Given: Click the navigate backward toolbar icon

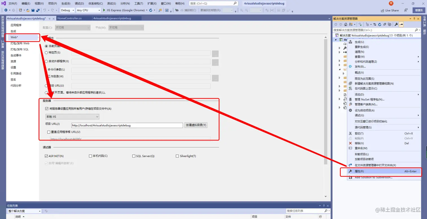Looking at the screenshot, I should (6, 10).
